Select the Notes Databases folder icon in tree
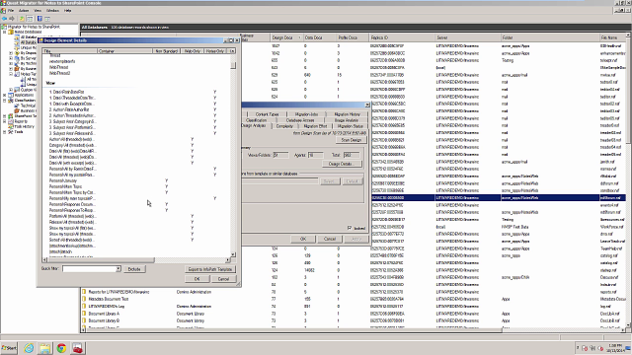The height and width of the screenshot is (355, 632). click(11, 32)
